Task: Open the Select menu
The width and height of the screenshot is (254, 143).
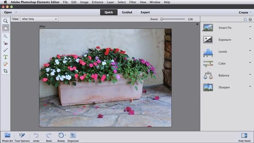Action: pos(122,2)
